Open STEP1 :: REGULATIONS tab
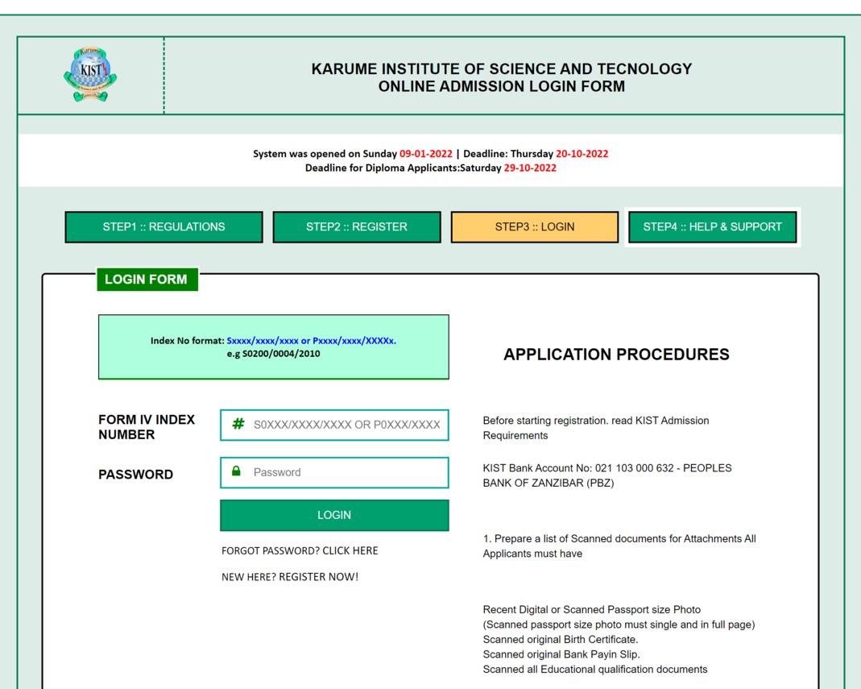 click(x=164, y=226)
